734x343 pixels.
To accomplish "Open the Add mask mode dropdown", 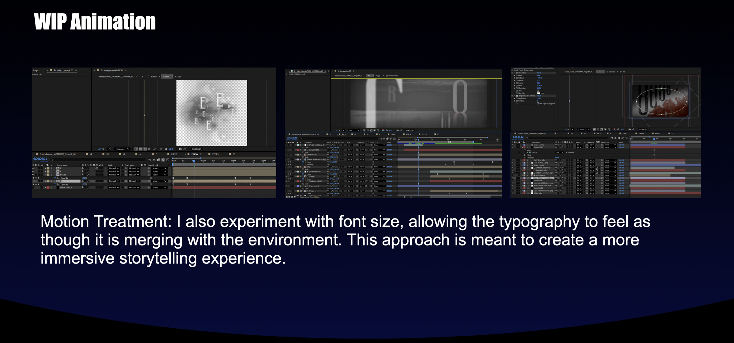I will 560,153.
